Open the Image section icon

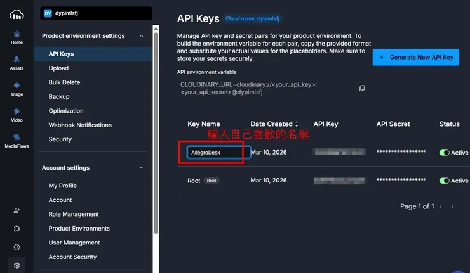17,86
